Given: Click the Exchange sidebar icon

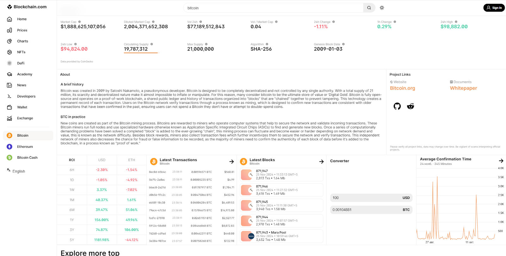Looking at the screenshot, I should pos(9,118).
